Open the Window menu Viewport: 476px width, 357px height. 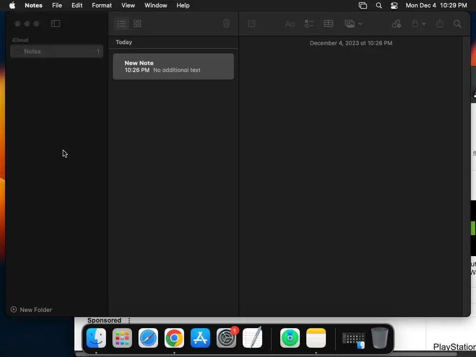pos(156,5)
